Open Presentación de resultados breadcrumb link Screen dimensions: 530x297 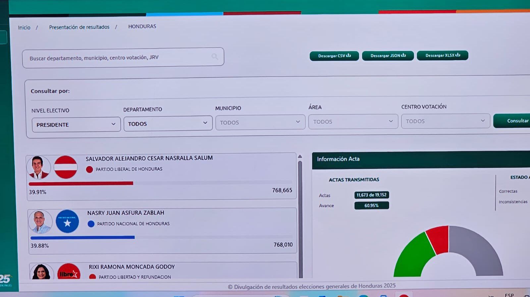click(x=79, y=27)
